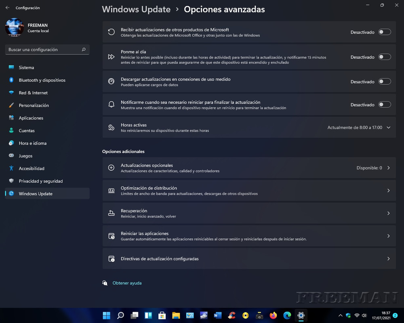The image size is (404, 323).
Task: Open the notification center badge
Action: tap(395, 315)
